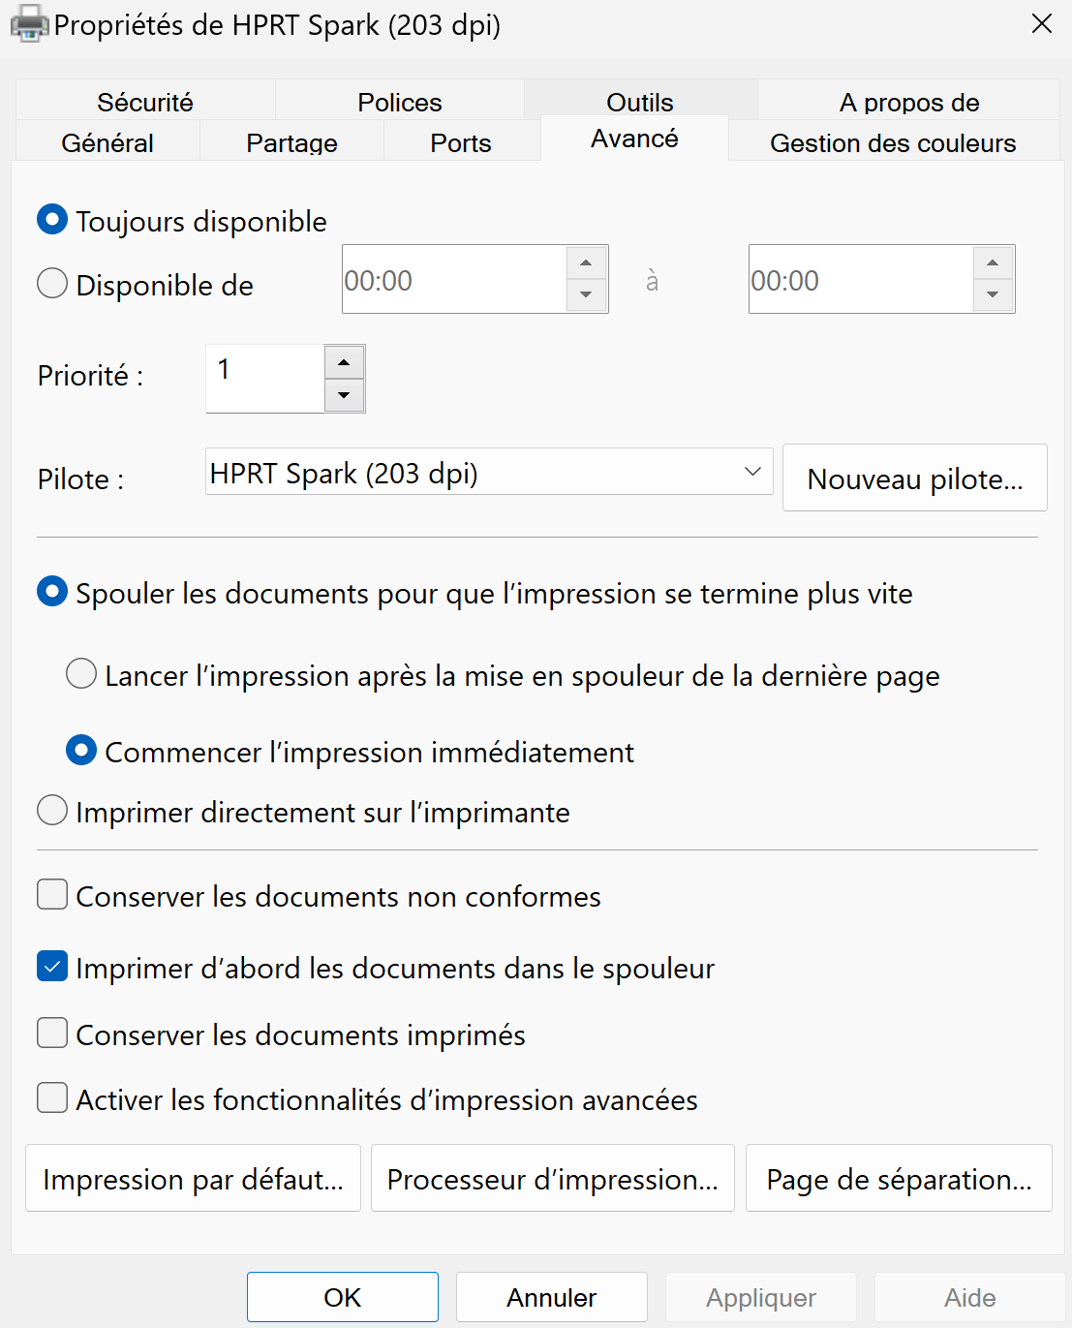The height and width of the screenshot is (1328, 1072).
Task: Click the end time field after à
Action: (860, 280)
